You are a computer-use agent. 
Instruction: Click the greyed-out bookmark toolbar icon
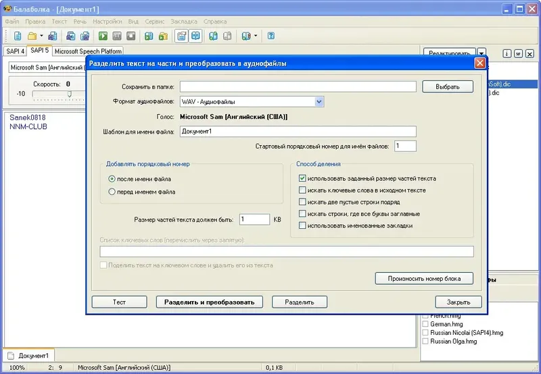(x=227, y=36)
